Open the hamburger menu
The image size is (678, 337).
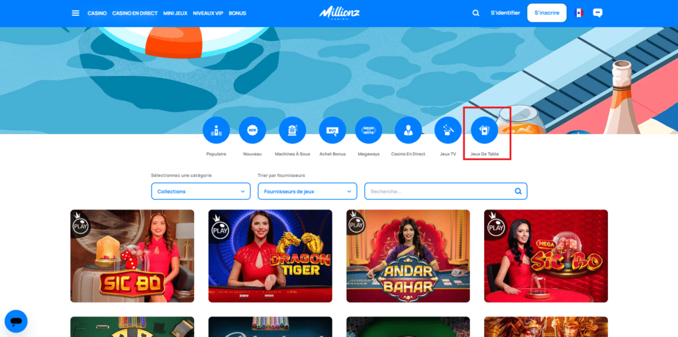pos(75,13)
